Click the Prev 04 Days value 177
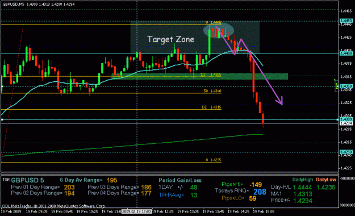 point(146,193)
